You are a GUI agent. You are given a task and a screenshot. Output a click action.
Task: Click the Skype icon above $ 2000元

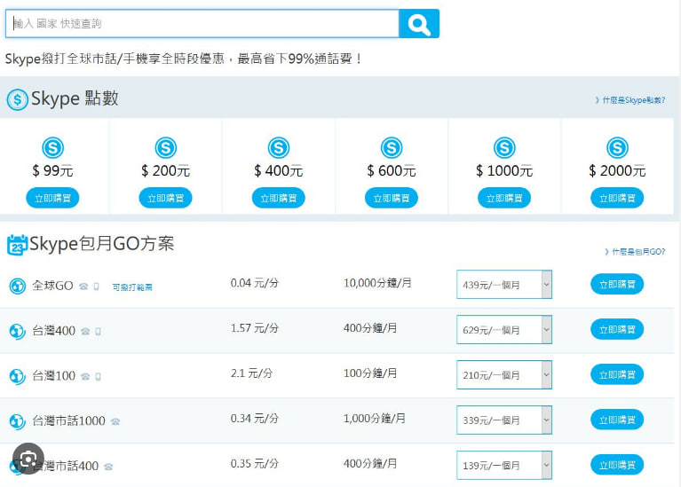(x=617, y=147)
